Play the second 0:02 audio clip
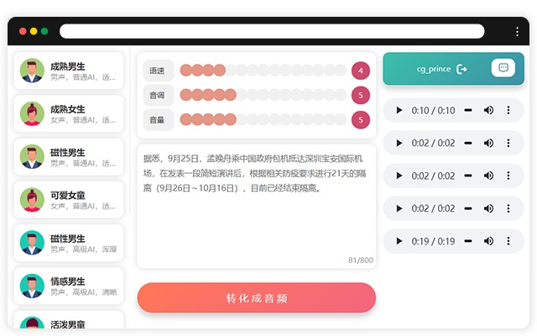537x336 pixels. 399,176
